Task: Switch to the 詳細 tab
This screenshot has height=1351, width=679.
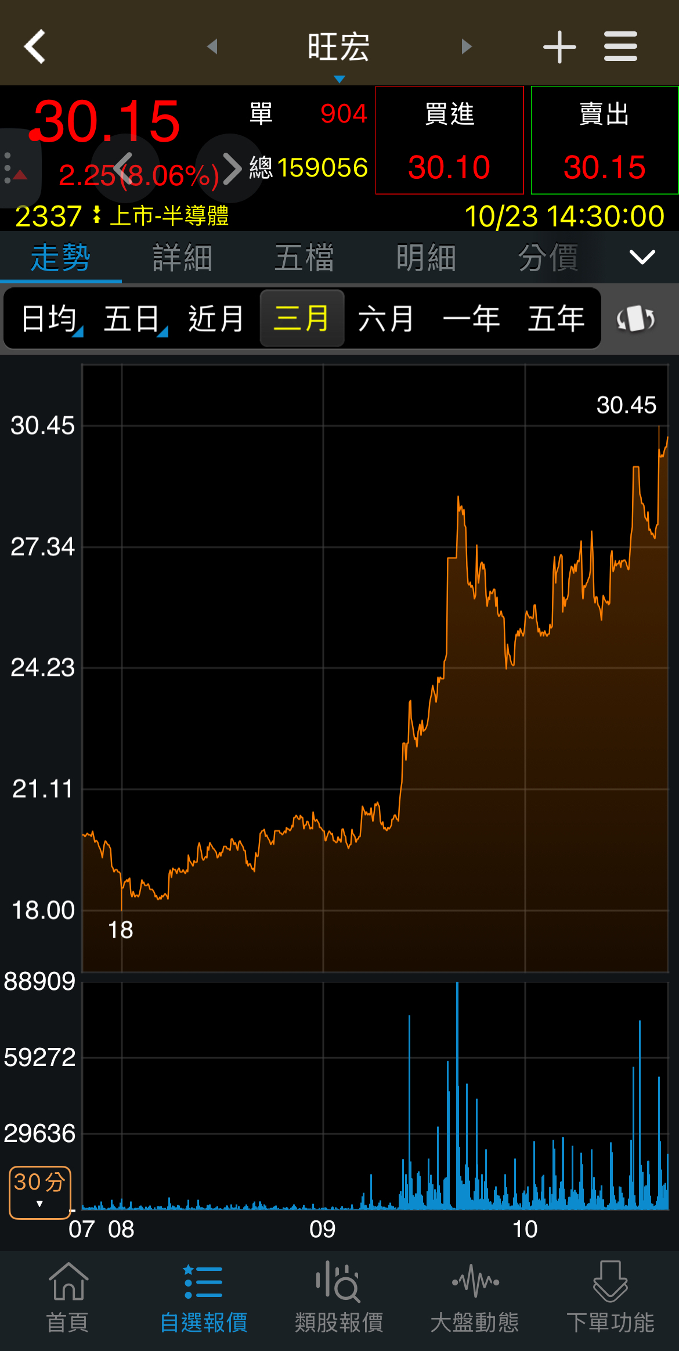Action: (183, 257)
